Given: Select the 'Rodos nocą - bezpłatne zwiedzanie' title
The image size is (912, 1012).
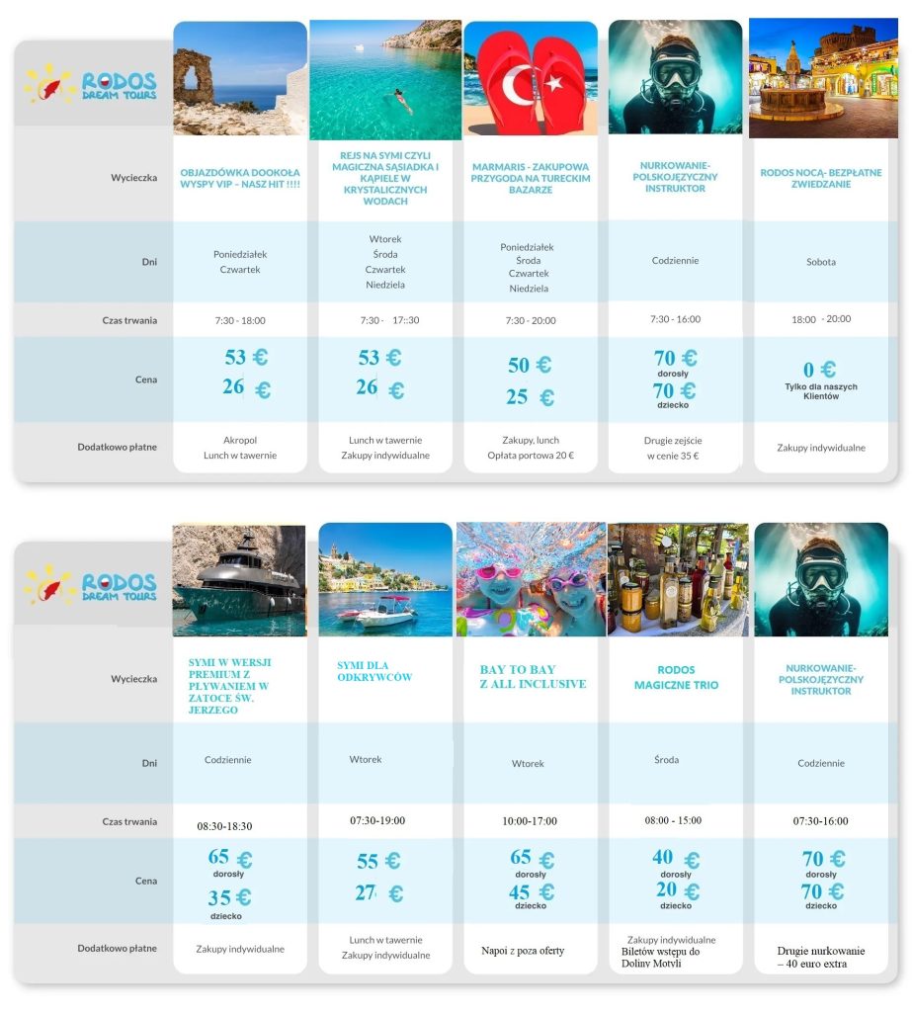Looking at the screenshot, I should pyautogui.click(x=820, y=178).
